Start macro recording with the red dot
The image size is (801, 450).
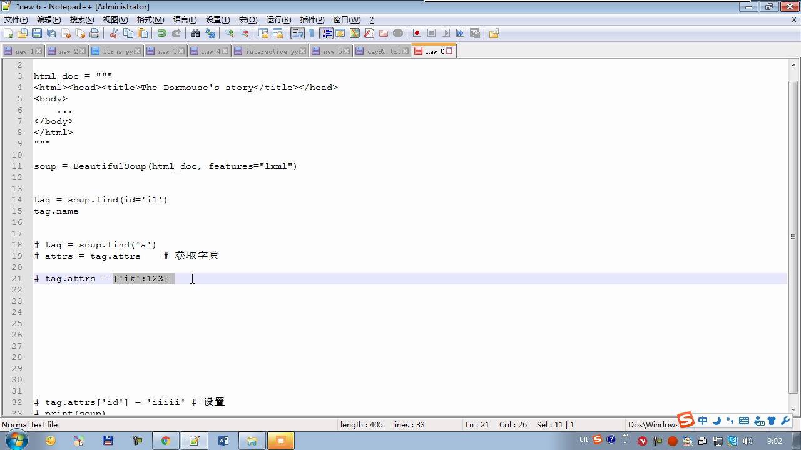(x=417, y=34)
